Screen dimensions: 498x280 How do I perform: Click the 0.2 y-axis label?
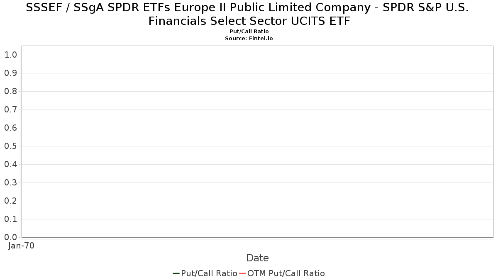(x=10, y=201)
